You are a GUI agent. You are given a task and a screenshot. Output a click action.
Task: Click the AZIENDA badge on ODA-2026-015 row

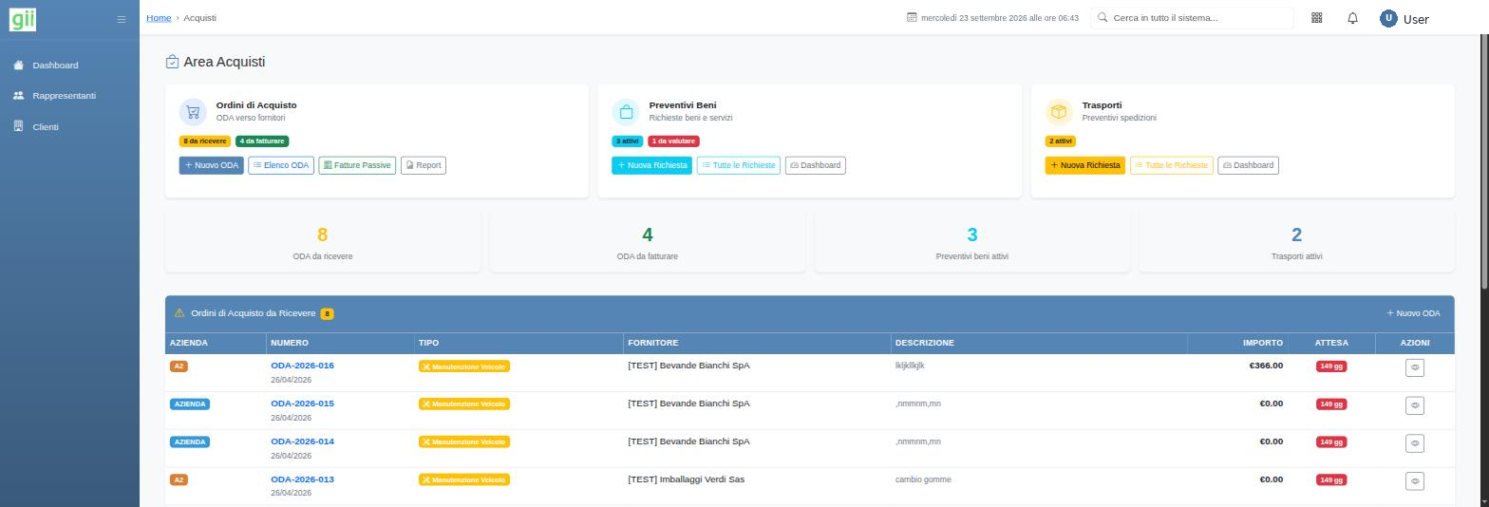click(x=190, y=404)
